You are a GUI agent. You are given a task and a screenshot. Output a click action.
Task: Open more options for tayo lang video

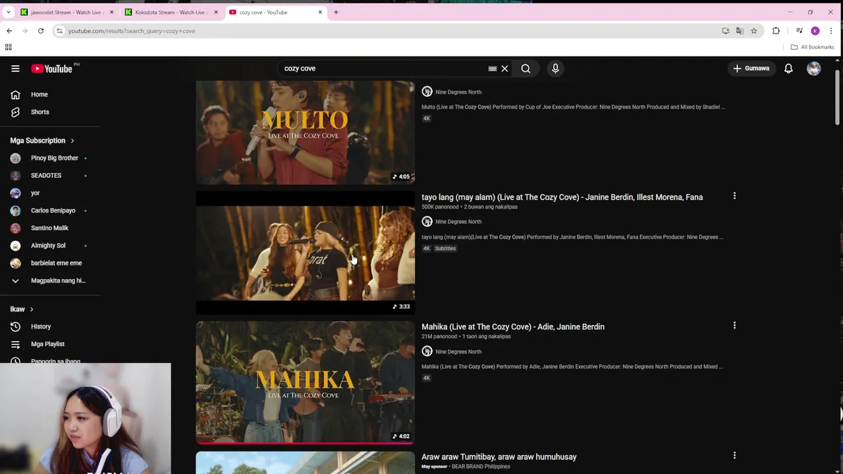[x=734, y=196]
